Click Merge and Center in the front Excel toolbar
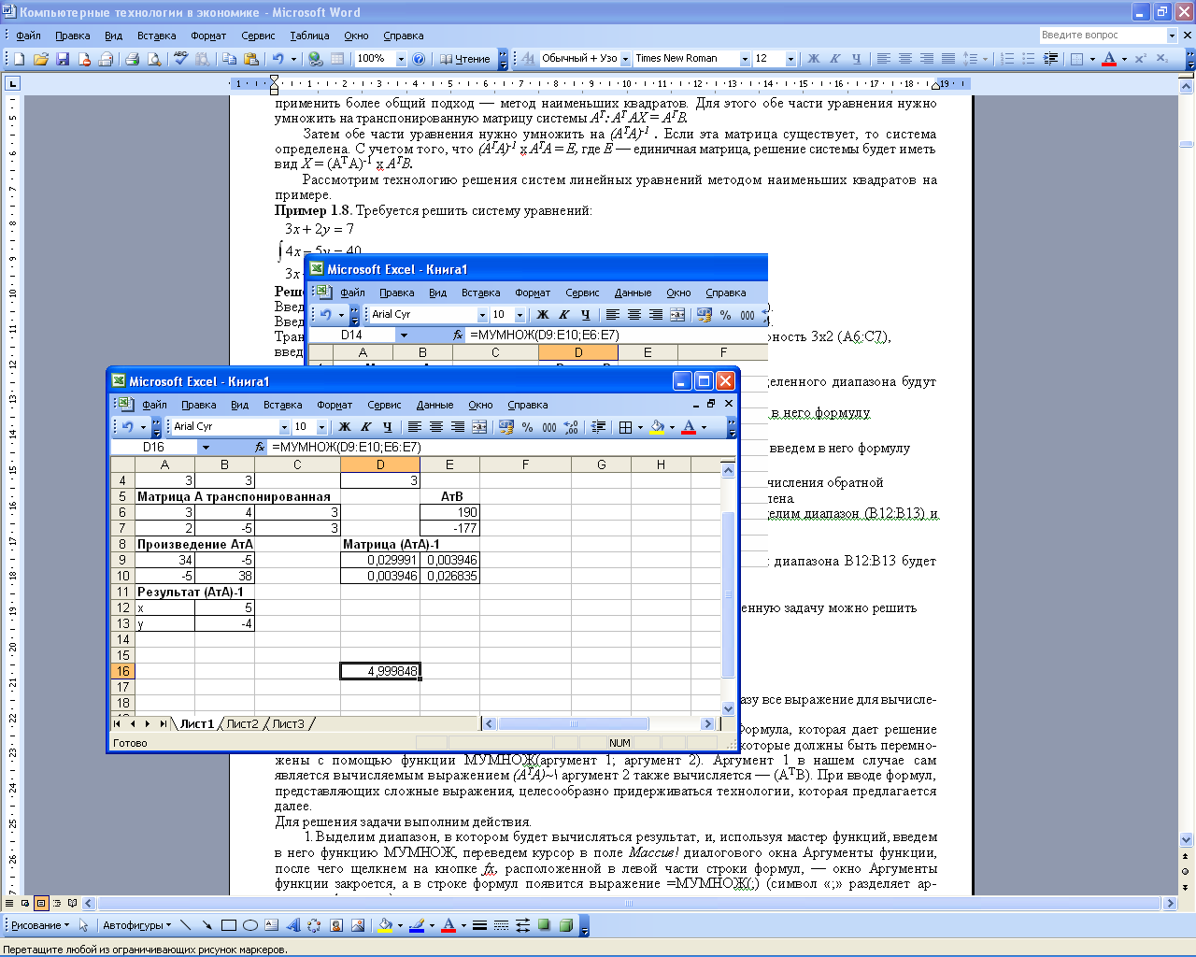1196x957 pixels. pyautogui.click(x=479, y=427)
